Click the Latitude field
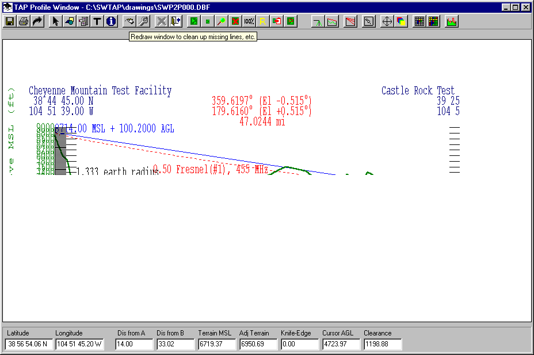Image resolution: width=534 pixels, height=355 pixels. coord(29,344)
